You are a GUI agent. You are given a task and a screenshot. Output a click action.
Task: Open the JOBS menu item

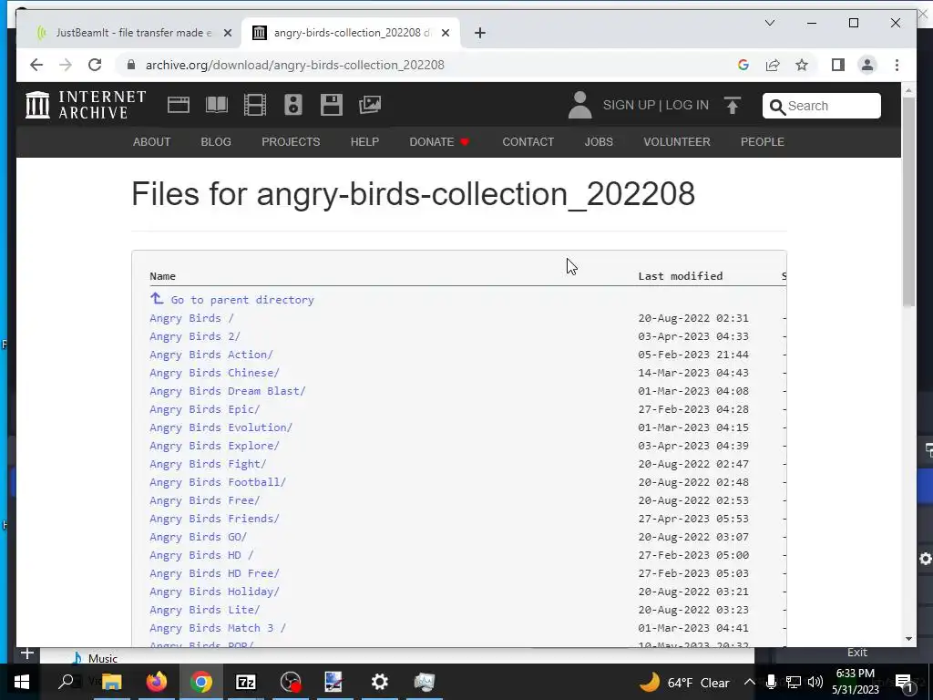[599, 141]
